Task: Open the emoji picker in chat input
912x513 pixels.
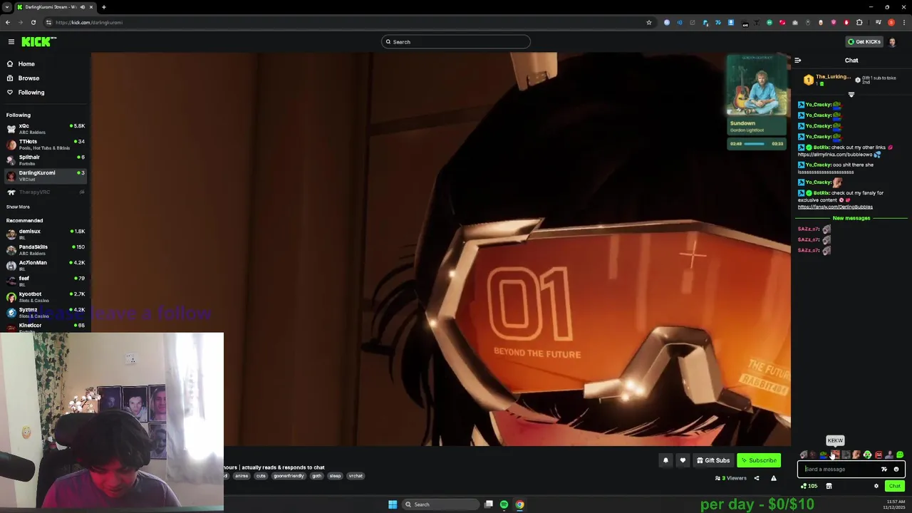Action: (x=896, y=470)
